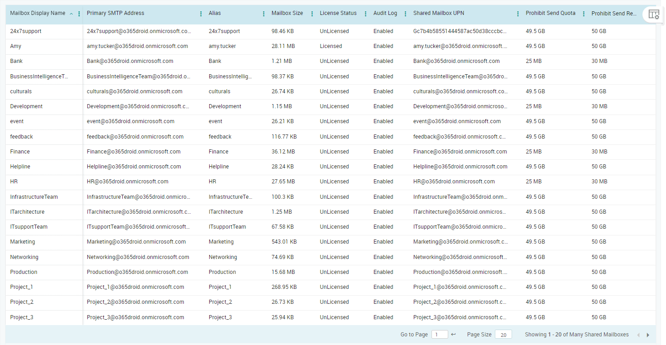Open the amy.tucker@o365droid.onmicrosoft.com email link
This screenshot has height=345, width=666.
137,46
